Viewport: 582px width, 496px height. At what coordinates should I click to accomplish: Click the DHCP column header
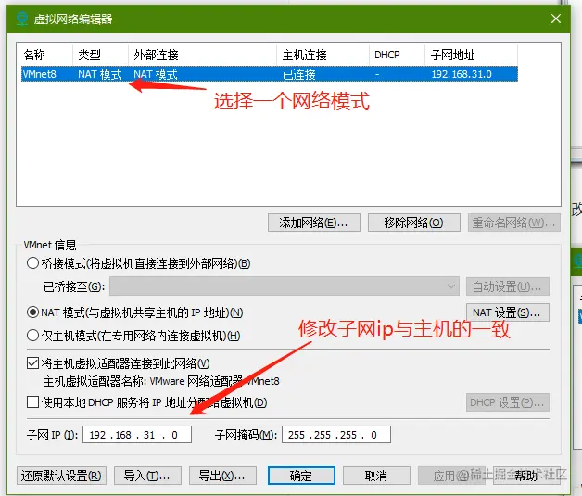click(x=387, y=55)
